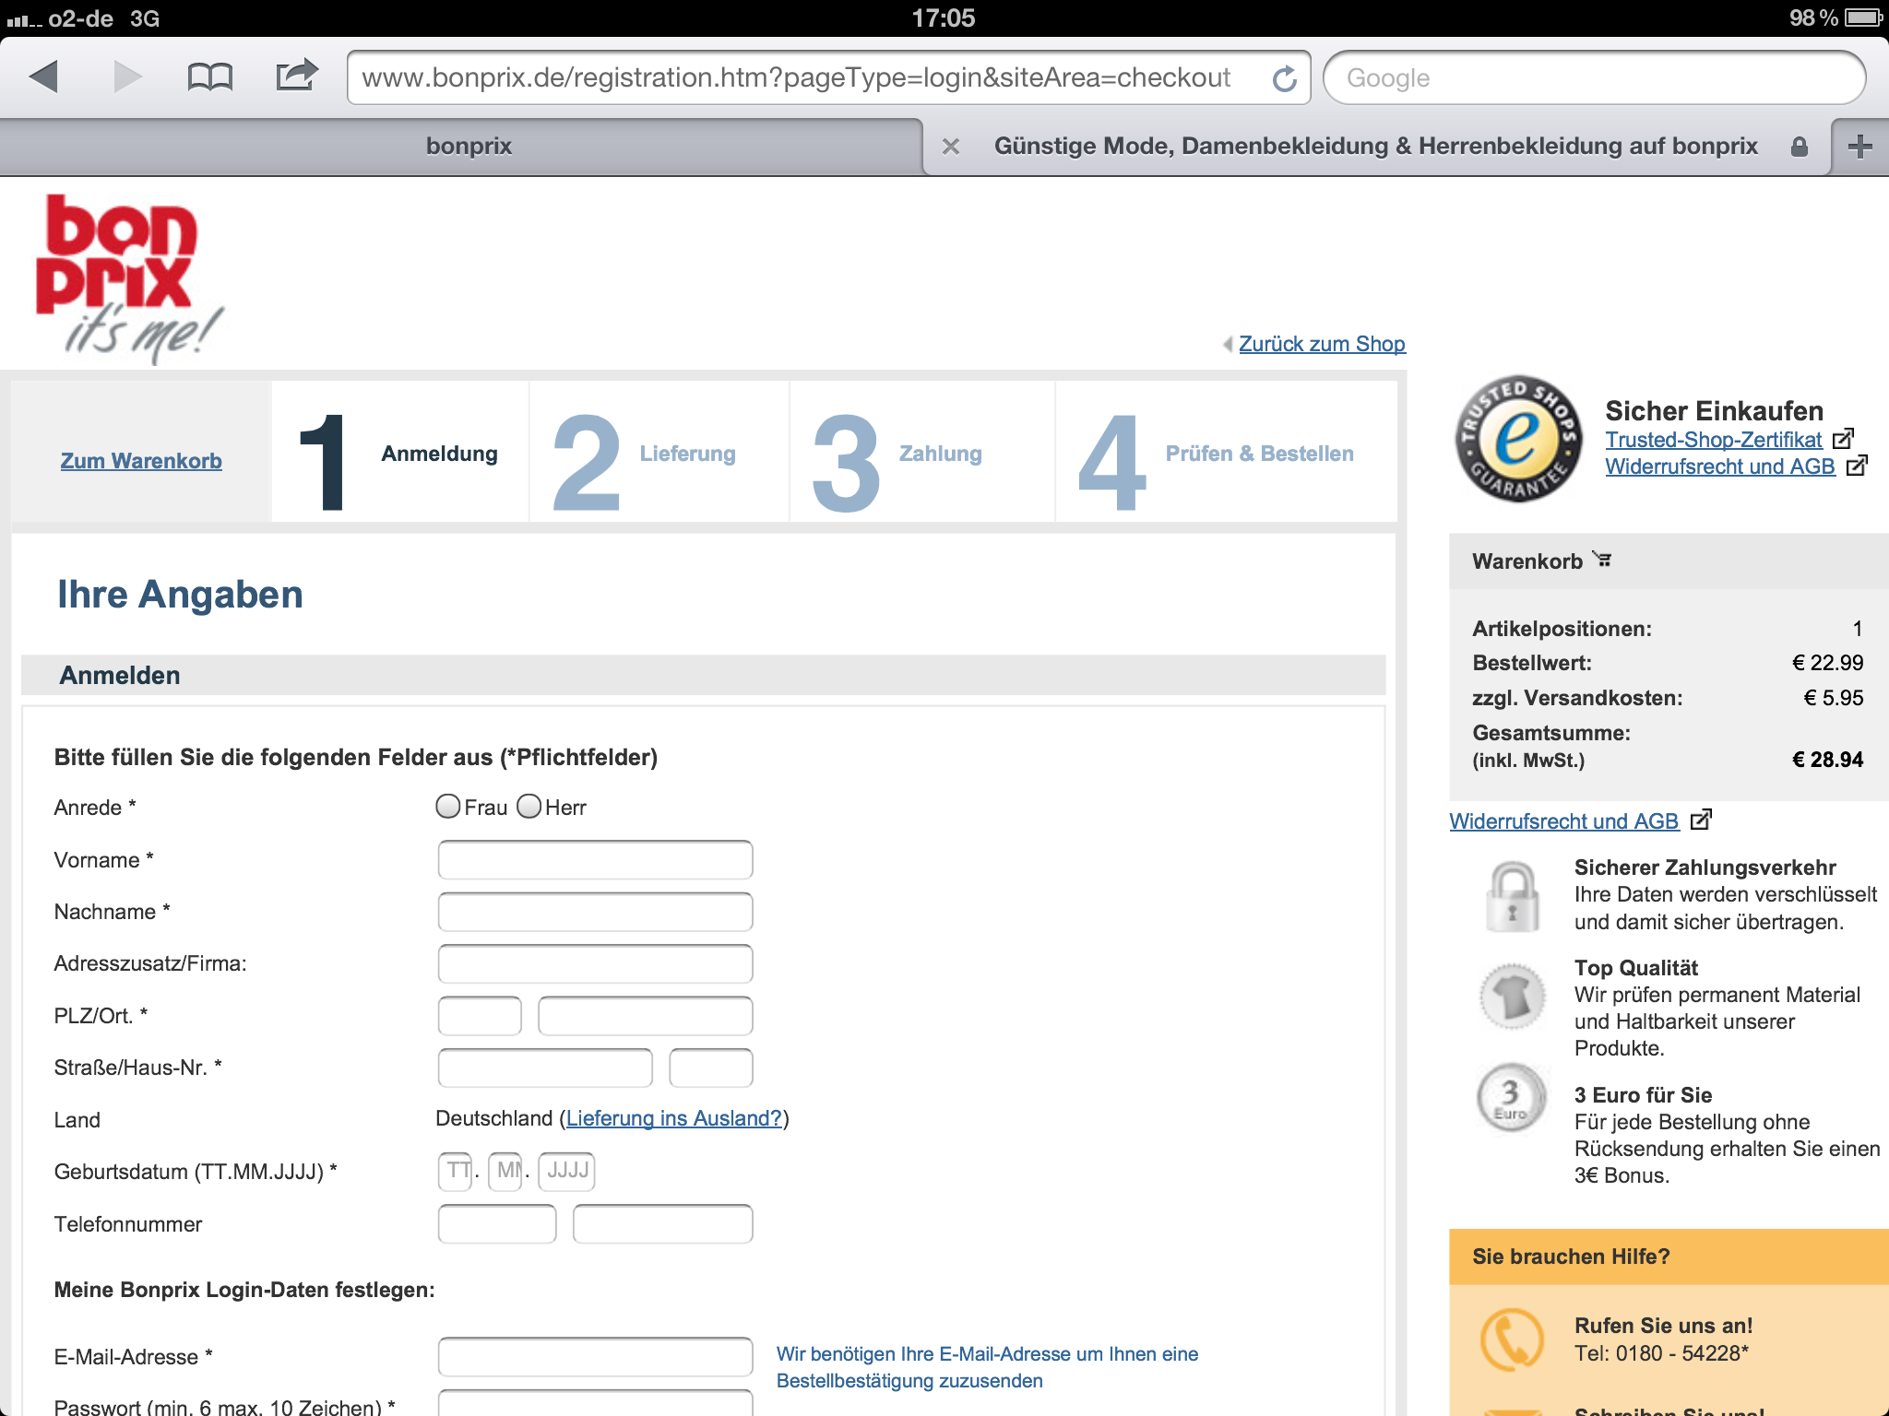Click the Trusted-Shop-Zertifikat link
The height and width of the screenshot is (1416, 1889).
[1713, 440]
